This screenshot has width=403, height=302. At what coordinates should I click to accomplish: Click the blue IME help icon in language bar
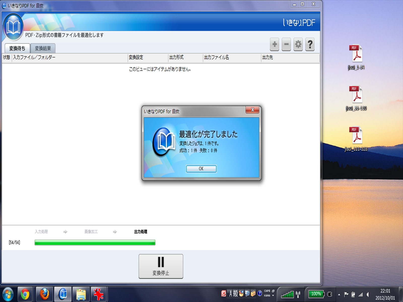tap(260, 294)
